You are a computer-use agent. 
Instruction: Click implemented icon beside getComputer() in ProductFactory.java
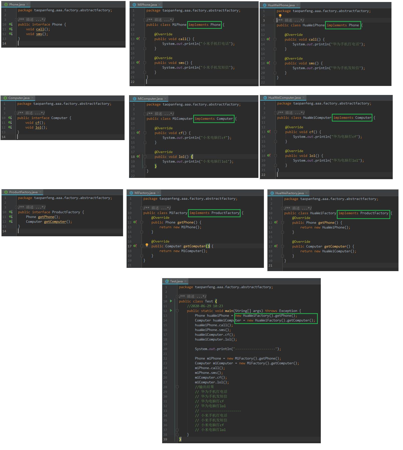11,221
